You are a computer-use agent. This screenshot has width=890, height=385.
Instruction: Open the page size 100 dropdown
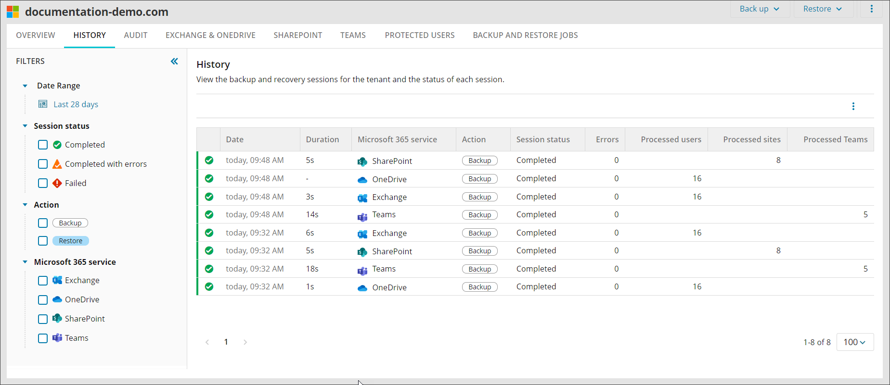(x=854, y=342)
